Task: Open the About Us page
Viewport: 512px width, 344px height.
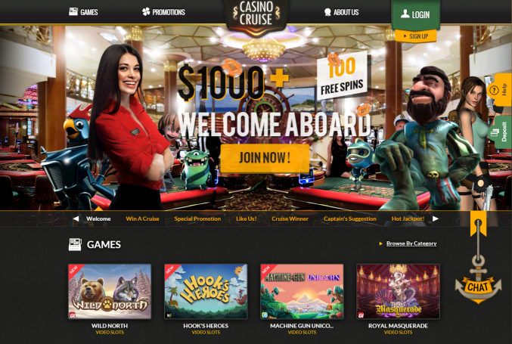Action: coord(341,12)
